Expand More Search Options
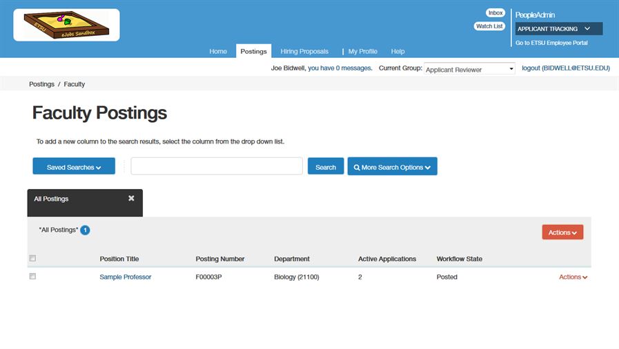Viewport: 619px width, 349px height. [x=392, y=167]
